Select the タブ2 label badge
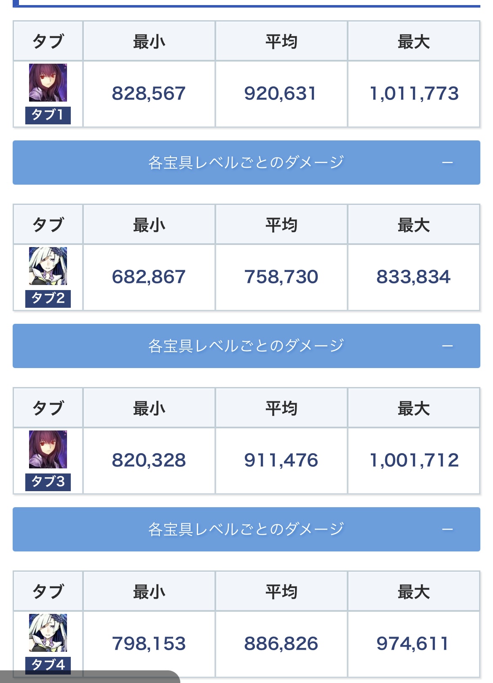Image resolution: width=493 pixels, height=683 pixels. (x=48, y=298)
